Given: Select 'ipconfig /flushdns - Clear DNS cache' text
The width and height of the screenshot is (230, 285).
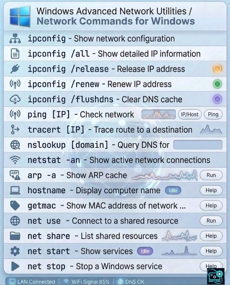Looking at the screenshot, I should [105, 99].
